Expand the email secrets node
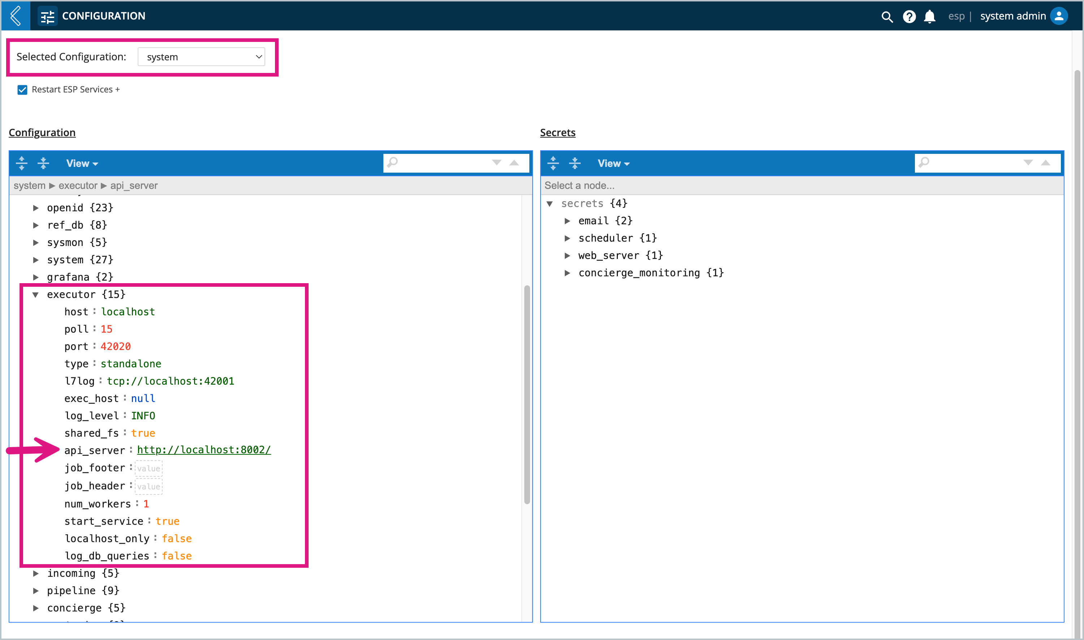Viewport: 1084px width, 640px height. [x=567, y=221]
